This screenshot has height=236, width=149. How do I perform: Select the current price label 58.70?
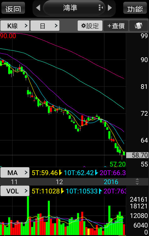(137, 155)
